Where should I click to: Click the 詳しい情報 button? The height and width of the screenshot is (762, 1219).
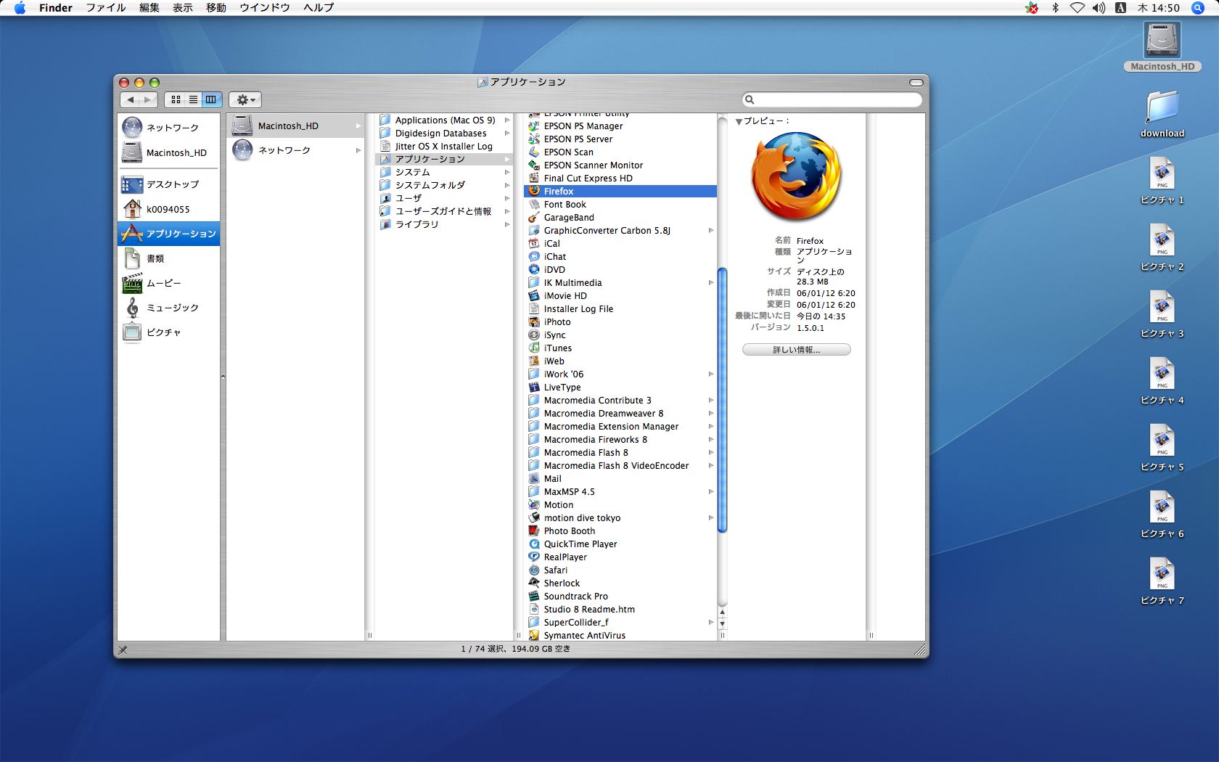(x=796, y=350)
